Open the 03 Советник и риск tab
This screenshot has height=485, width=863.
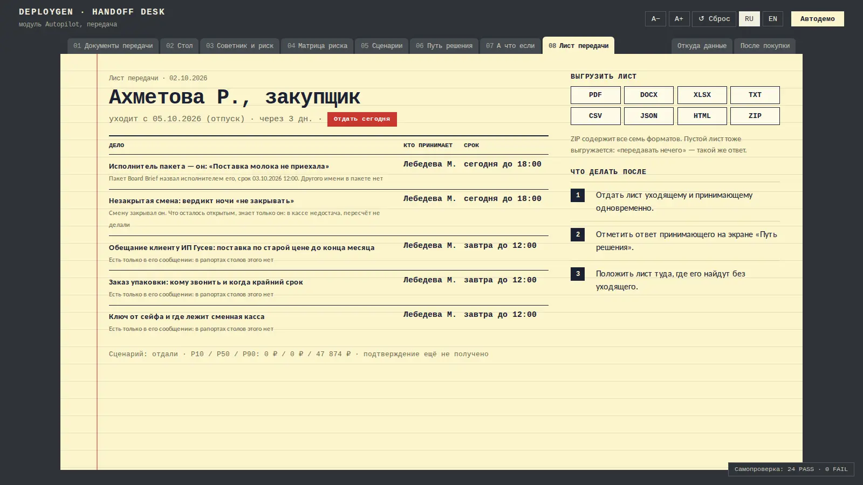[240, 46]
